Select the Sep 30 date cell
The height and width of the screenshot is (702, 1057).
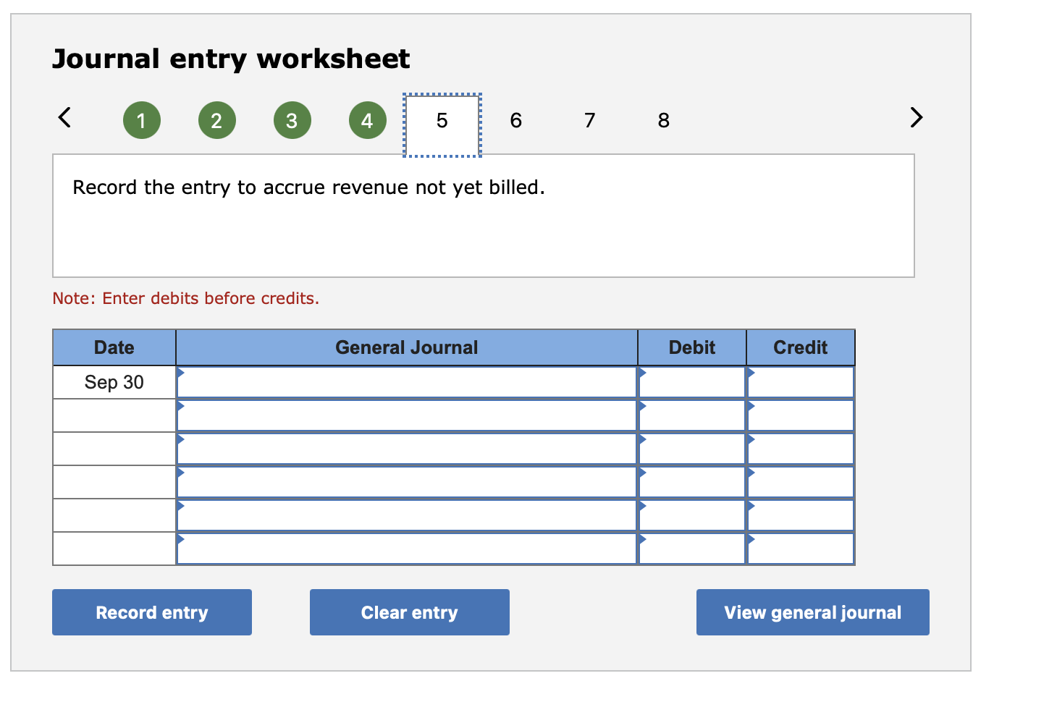point(114,382)
